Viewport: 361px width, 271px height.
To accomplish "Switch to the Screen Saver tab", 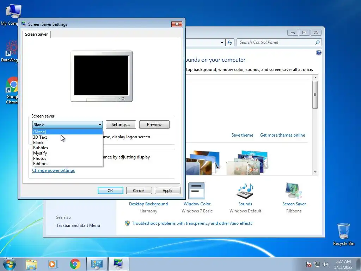I will [36, 34].
